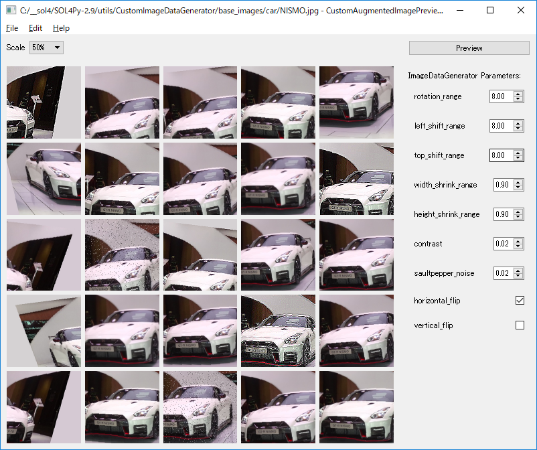Select the thumbnail in row one, column four
Viewport: 537px width, 450px height.
click(x=278, y=102)
